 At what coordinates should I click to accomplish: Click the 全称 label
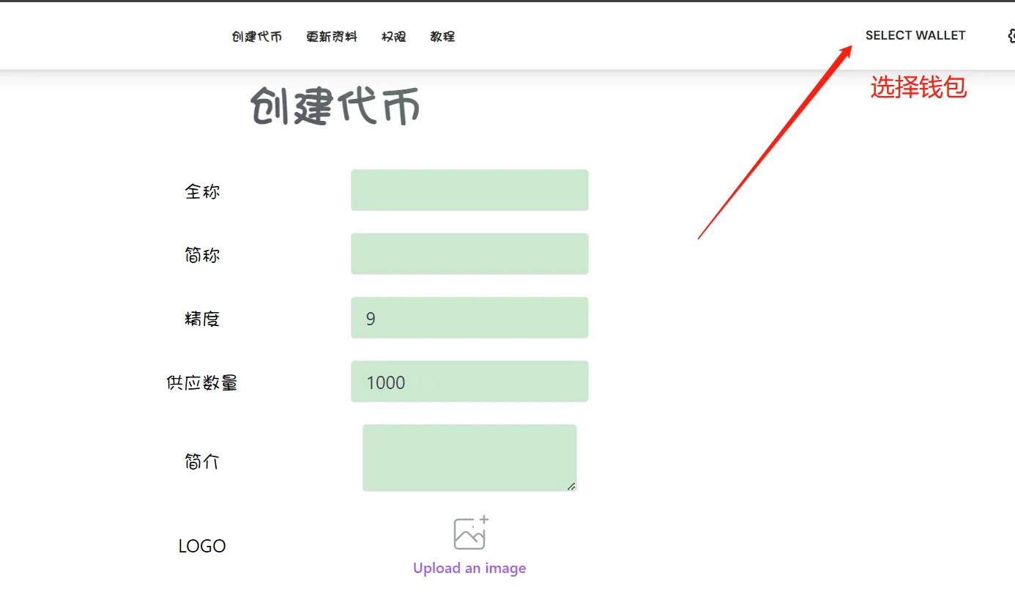pos(202,192)
